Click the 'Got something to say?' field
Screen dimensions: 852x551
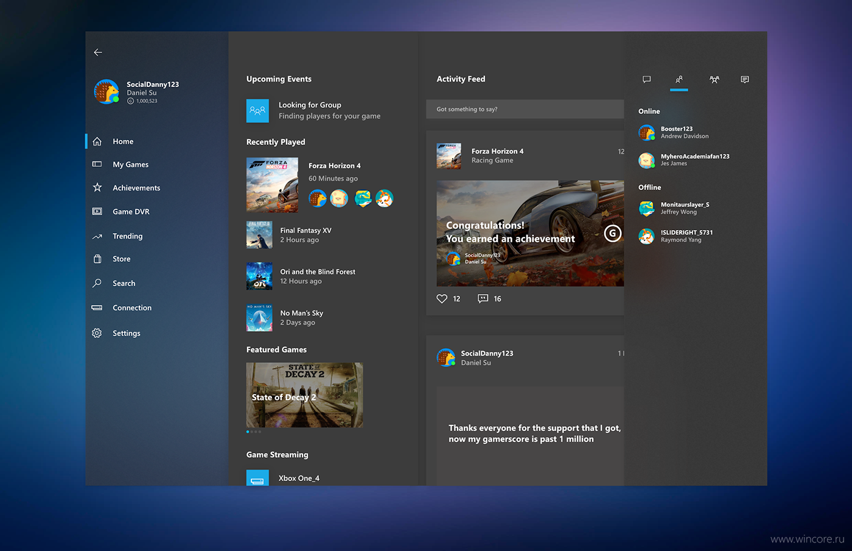pos(525,109)
